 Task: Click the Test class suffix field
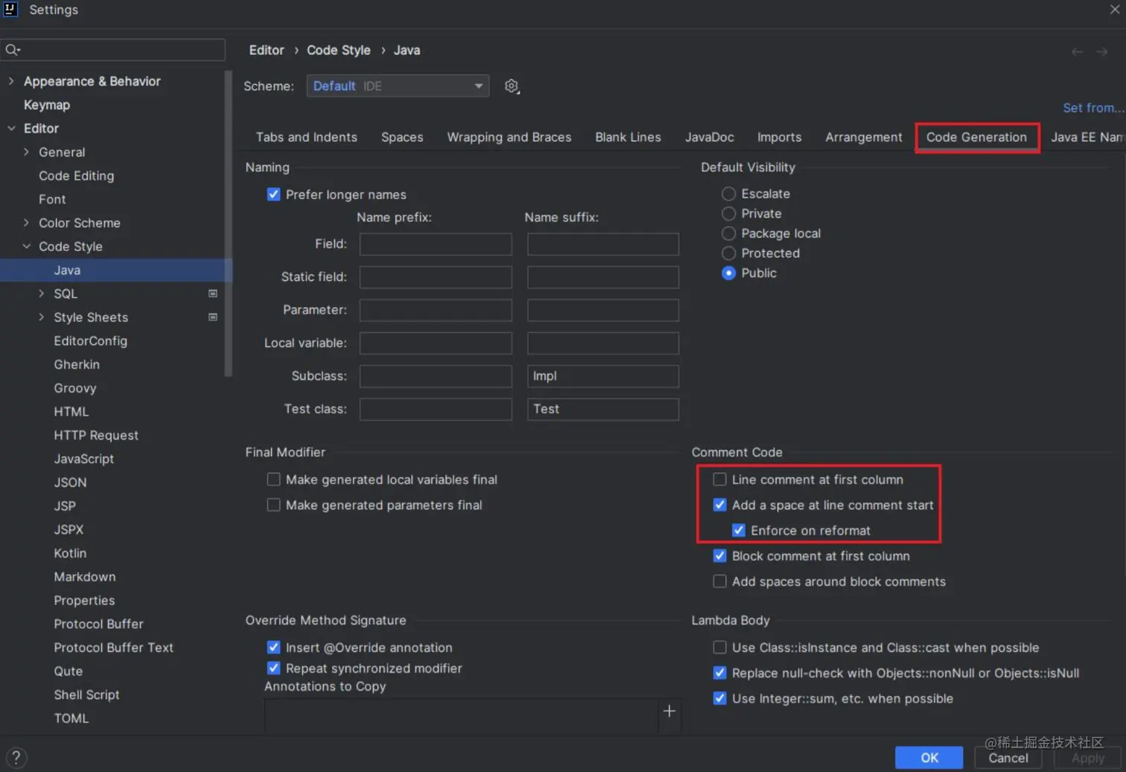point(603,409)
